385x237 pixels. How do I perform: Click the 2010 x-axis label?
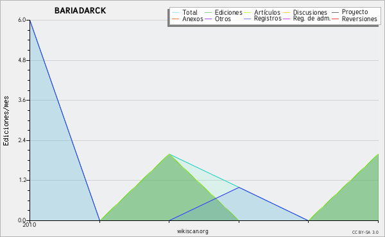pos(30,225)
